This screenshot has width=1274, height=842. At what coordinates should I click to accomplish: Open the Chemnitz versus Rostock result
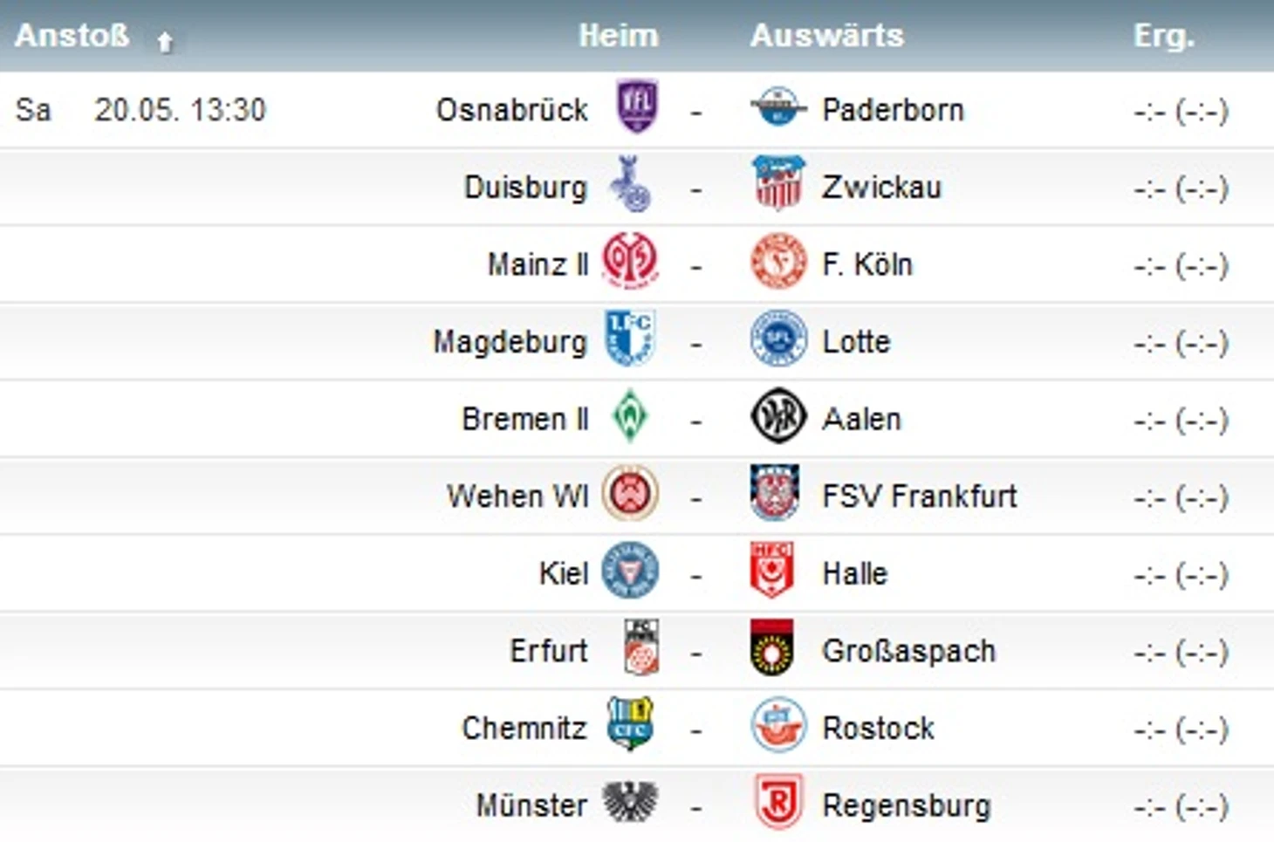[x=1181, y=729]
